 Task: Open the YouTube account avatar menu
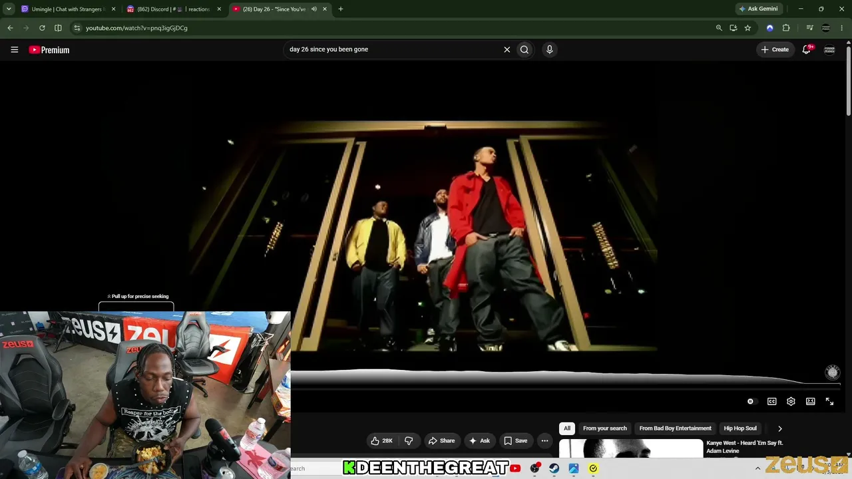point(829,49)
